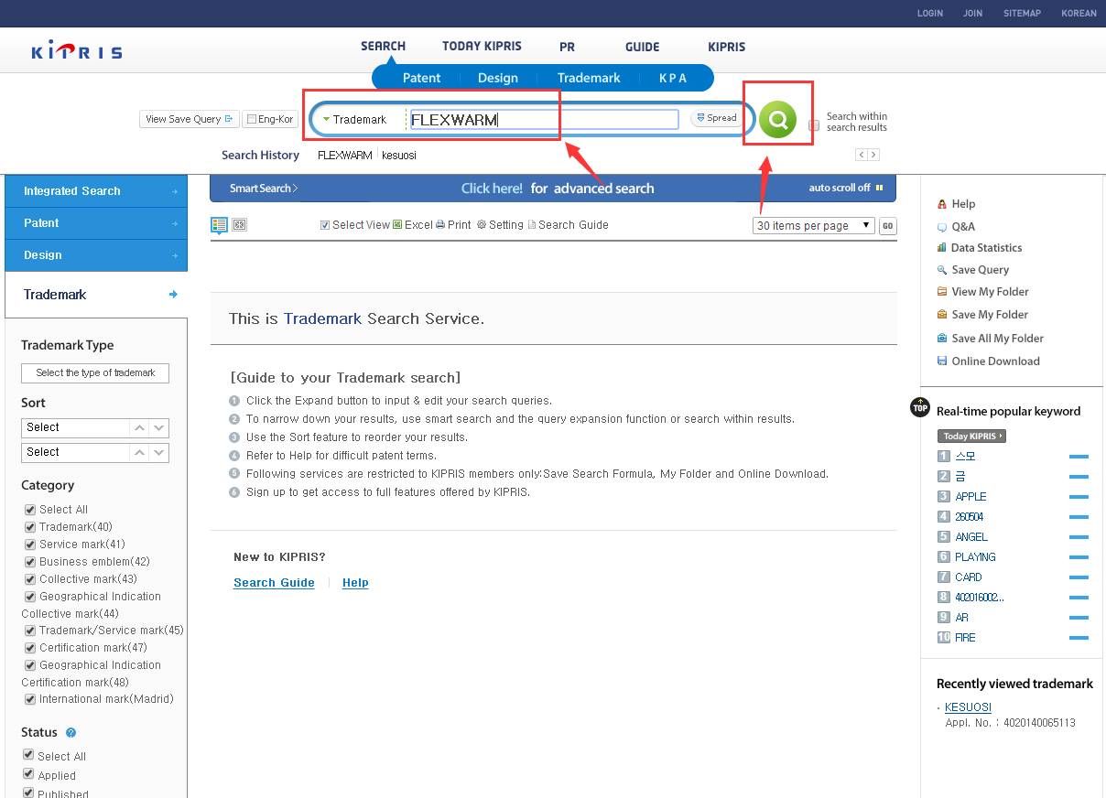Screen dimensions: 1106x798
Task: Click the Spread expand button
Action: (717, 118)
